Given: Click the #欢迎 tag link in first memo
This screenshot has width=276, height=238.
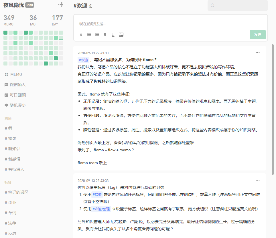Looking at the screenshot, I should 83,60.
